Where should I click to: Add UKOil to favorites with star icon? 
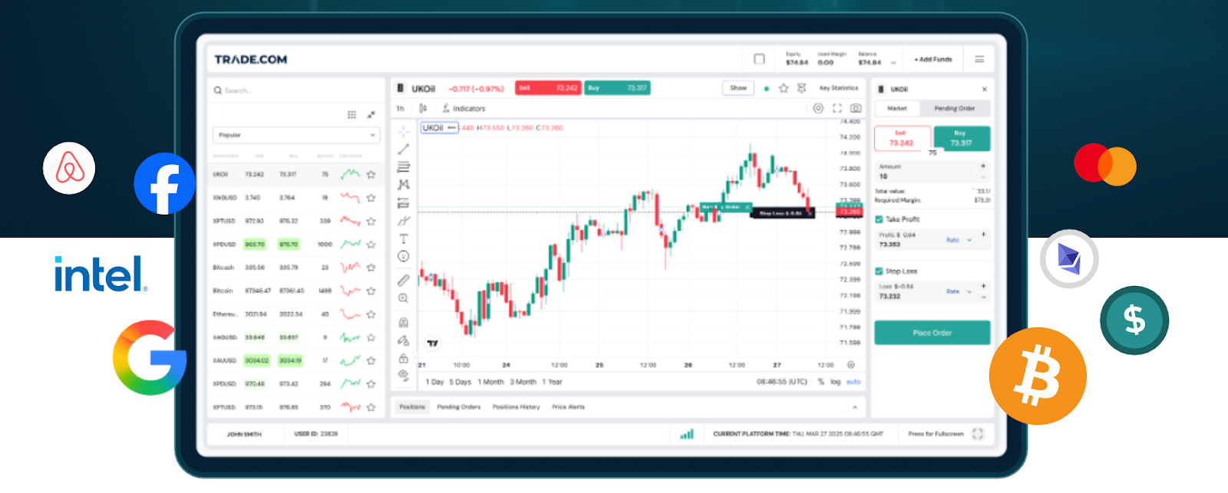click(784, 88)
